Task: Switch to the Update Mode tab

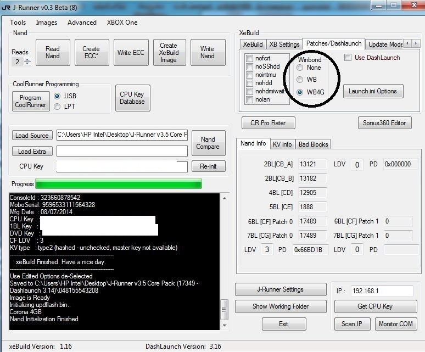Action: coord(385,44)
